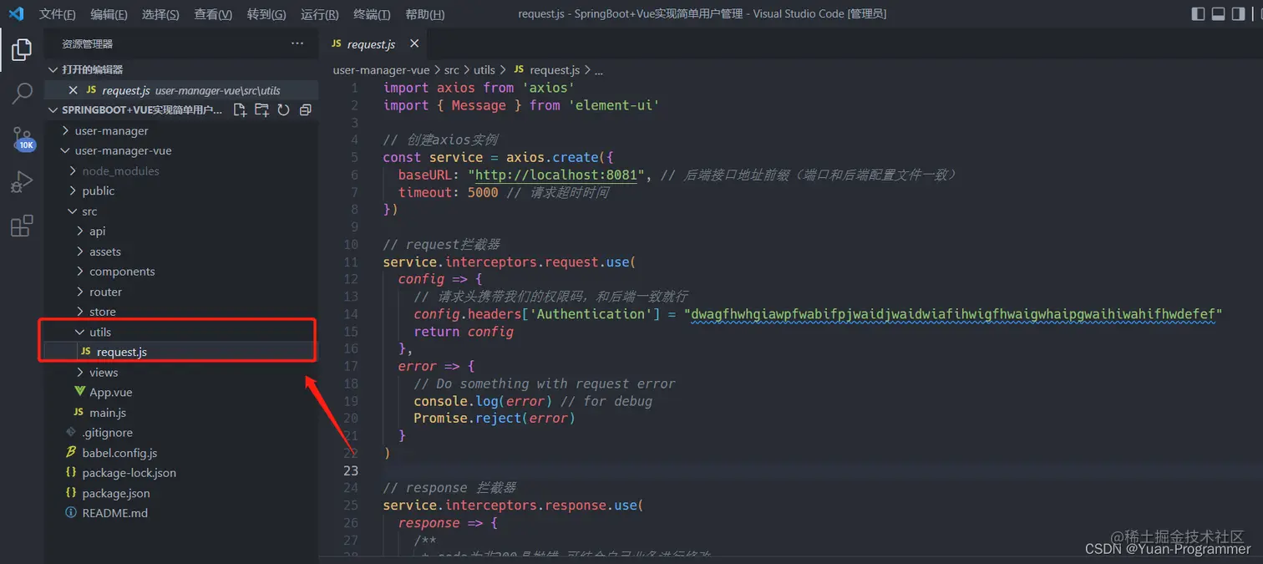This screenshot has width=1263, height=564.
Task: Click line number 23 in gutter
Action: click(353, 470)
